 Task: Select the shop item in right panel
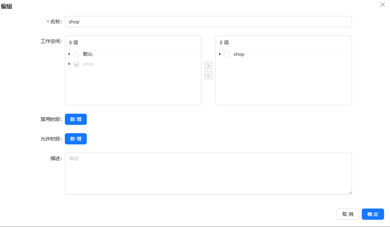click(239, 54)
